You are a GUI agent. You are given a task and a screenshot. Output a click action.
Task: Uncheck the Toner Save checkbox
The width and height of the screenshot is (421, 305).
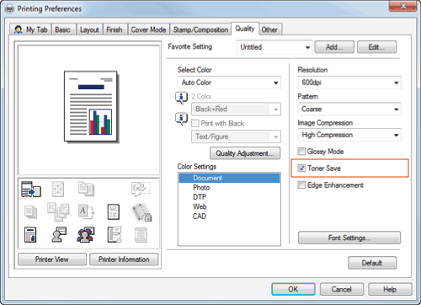301,169
